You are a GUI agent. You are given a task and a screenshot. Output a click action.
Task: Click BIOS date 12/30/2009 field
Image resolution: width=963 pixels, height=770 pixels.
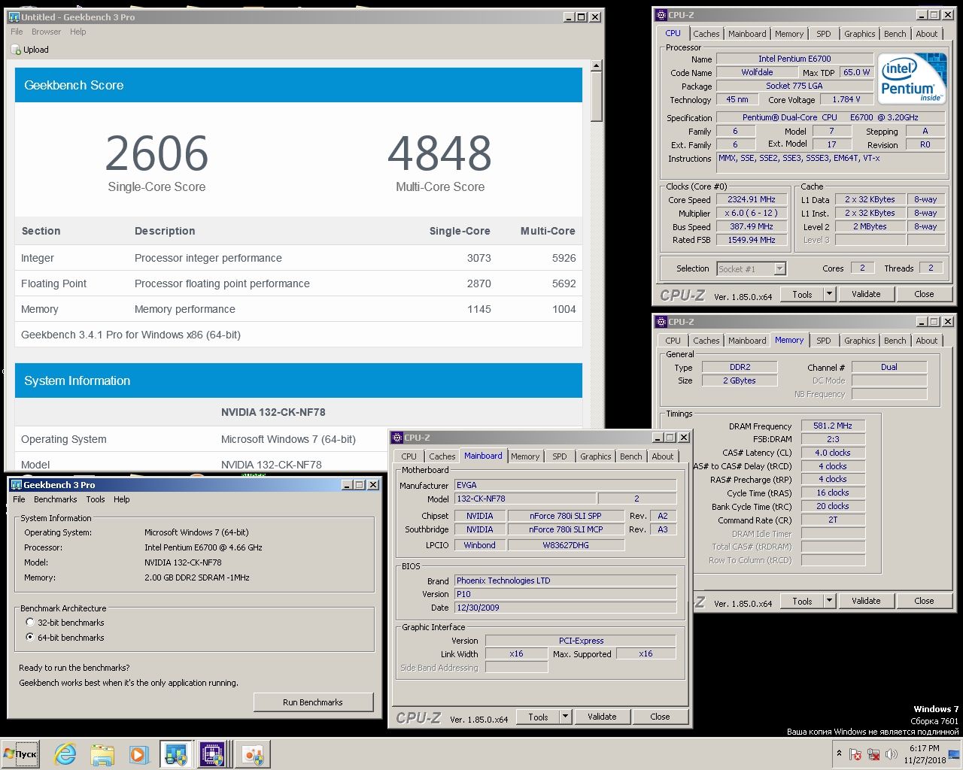565,608
